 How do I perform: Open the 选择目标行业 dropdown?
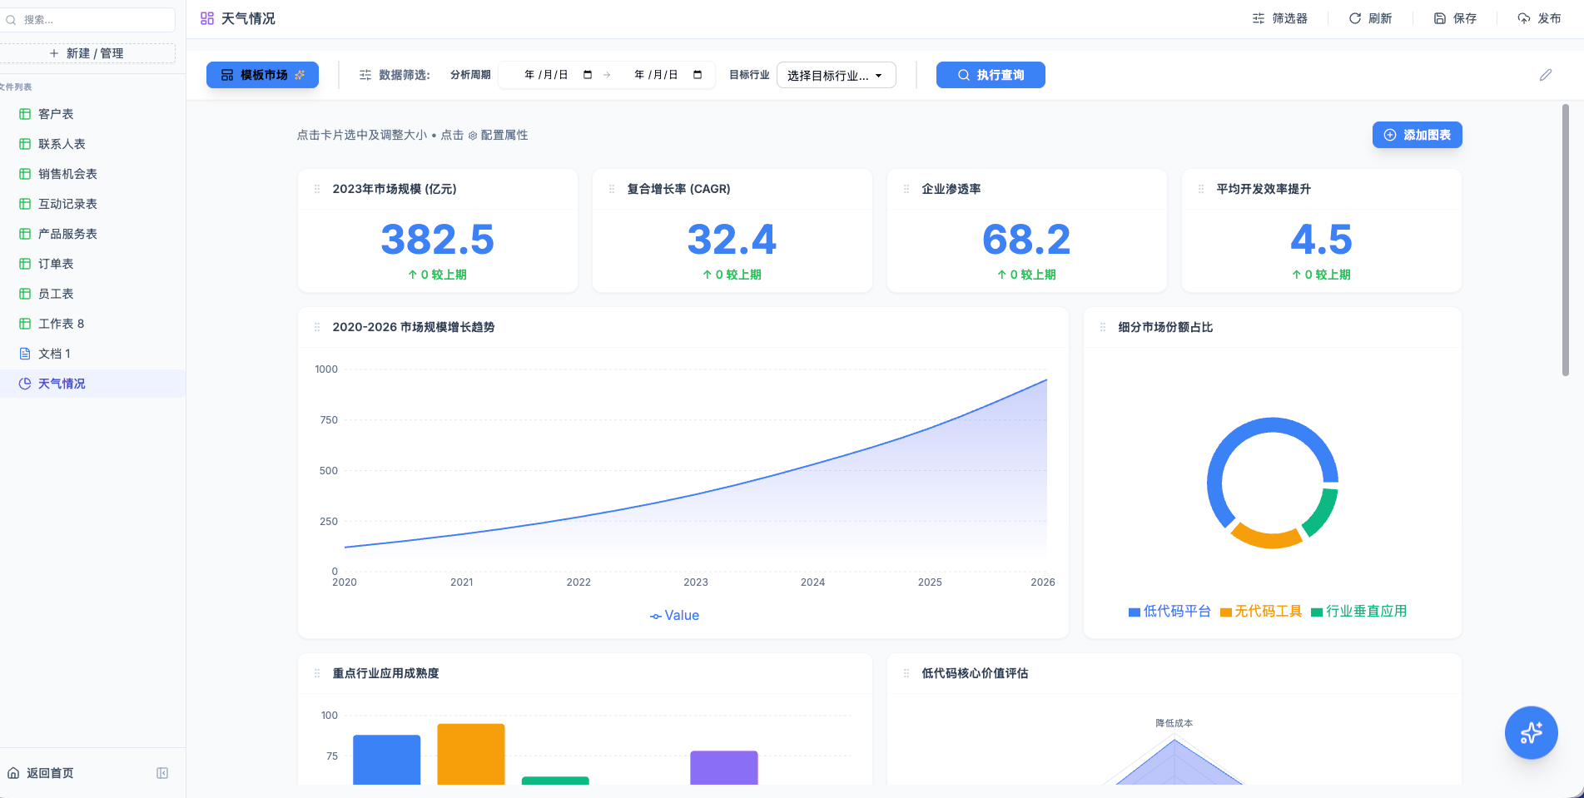tap(836, 75)
